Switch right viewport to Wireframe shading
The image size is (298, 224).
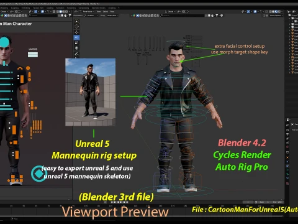[x=270, y=12]
